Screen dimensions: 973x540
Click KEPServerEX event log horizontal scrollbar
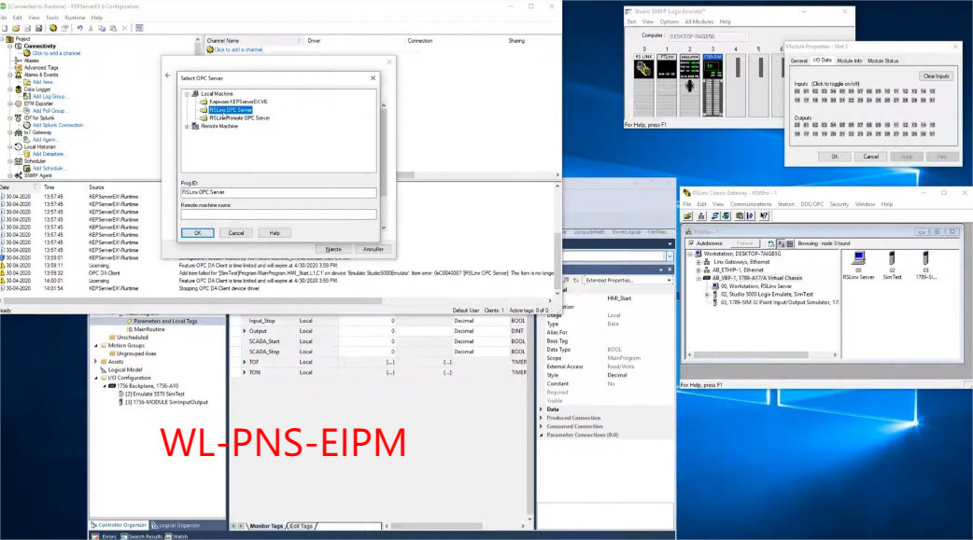pos(192,300)
